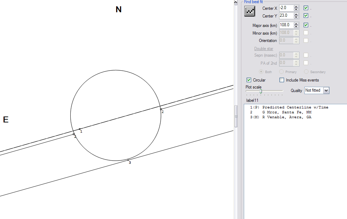Select the Secondary radio button
347x219 pixels.
point(306,72)
